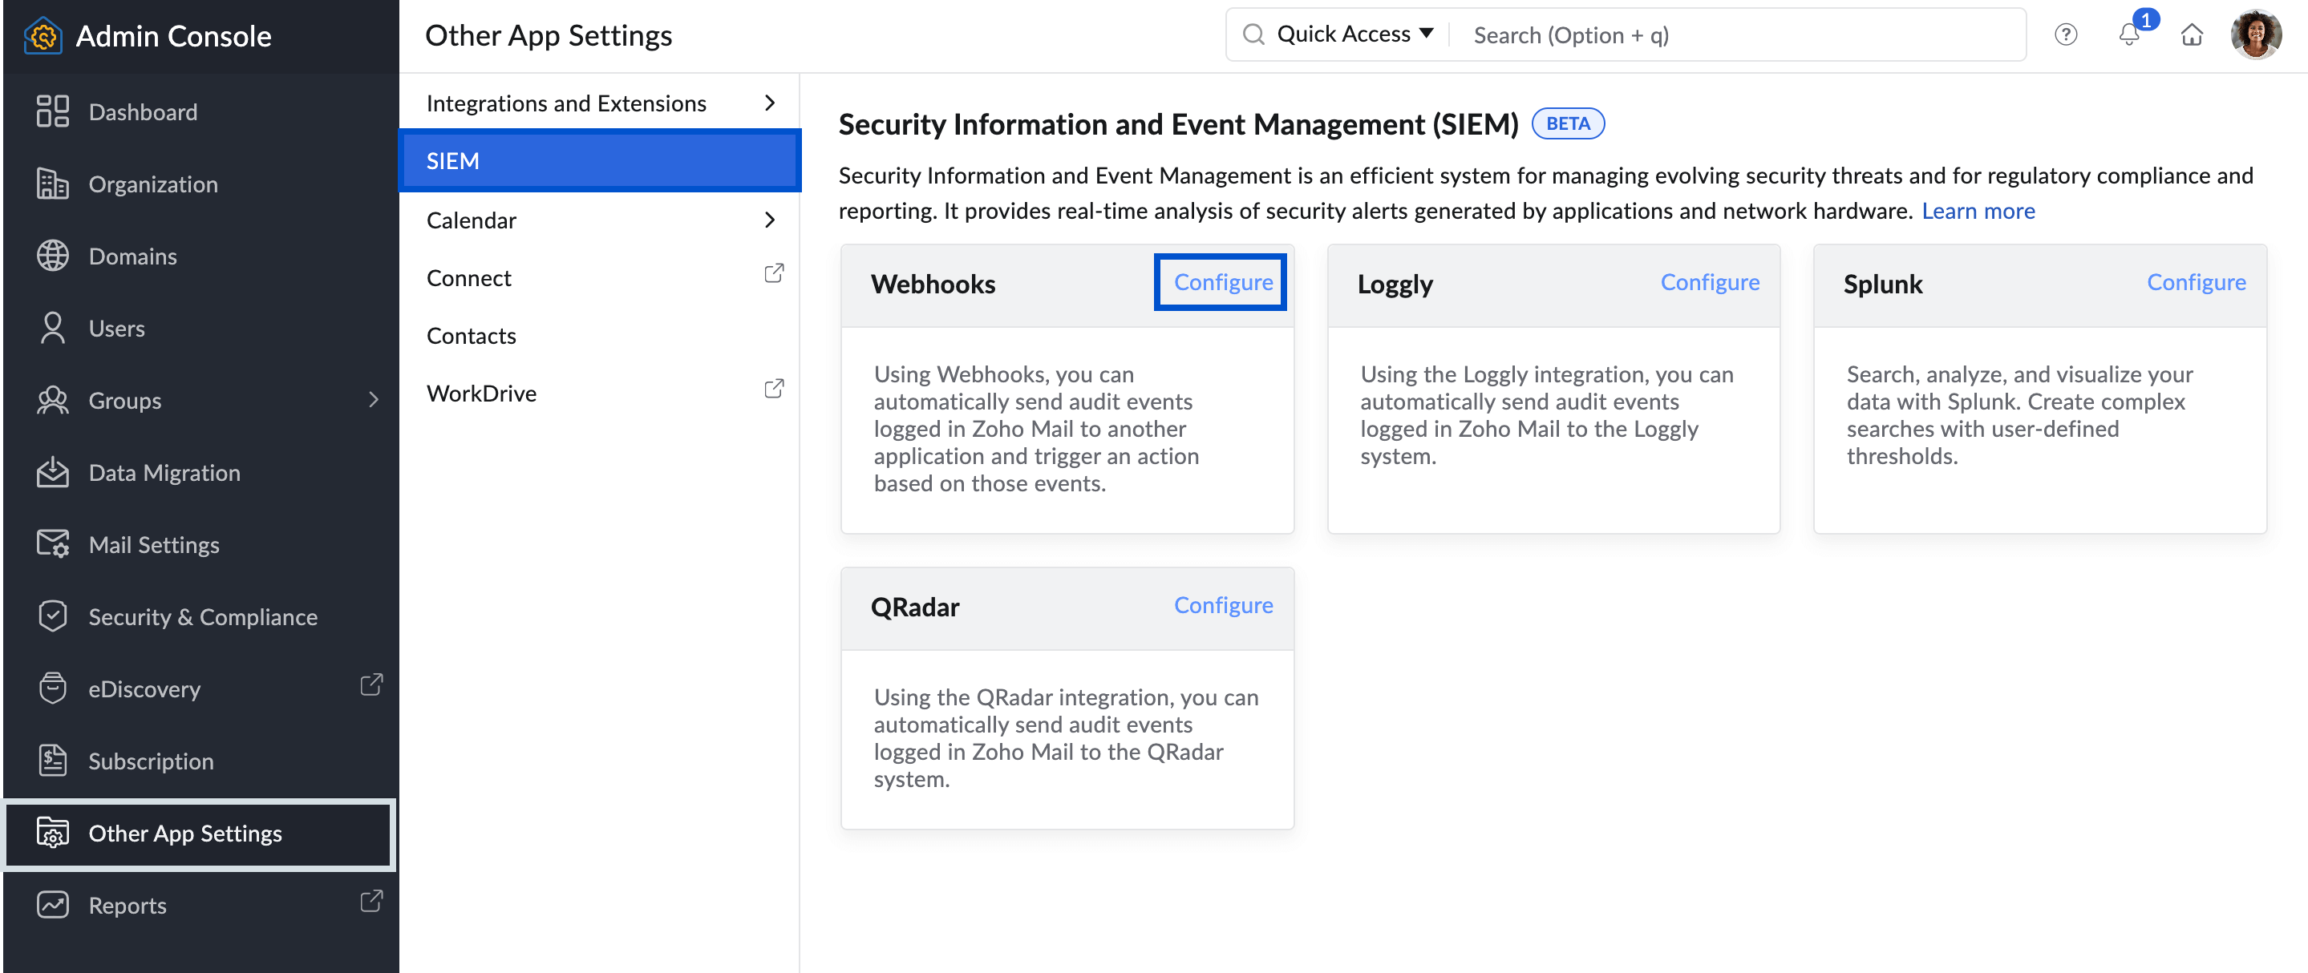Screen dimensions: 2308x973
Task: Select the Contacts menu item
Action: [x=471, y=334]
